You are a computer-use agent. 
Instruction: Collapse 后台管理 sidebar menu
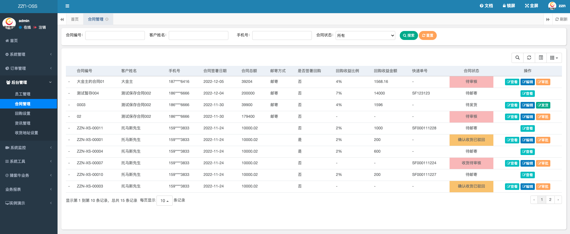tap(29, 82)
